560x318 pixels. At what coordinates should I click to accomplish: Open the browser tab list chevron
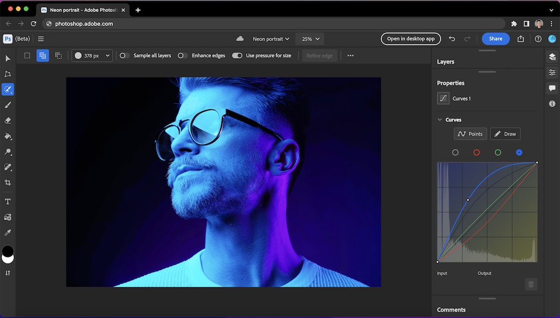click(x=551, y=10)
